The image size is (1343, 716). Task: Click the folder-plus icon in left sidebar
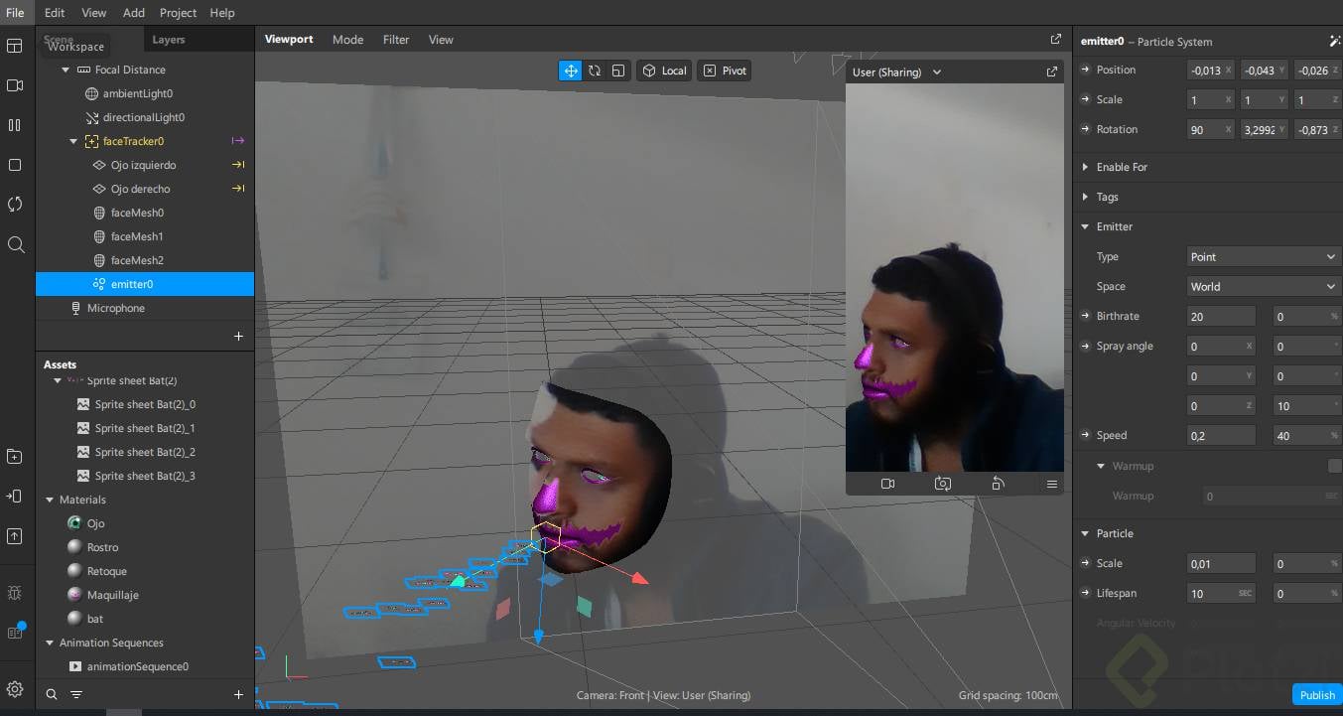15,457
